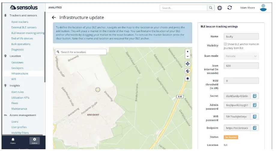Open the Scan mode Periodic dropdown
The width and height of the screenshot is (276, 151).
(x=241, y=56)
